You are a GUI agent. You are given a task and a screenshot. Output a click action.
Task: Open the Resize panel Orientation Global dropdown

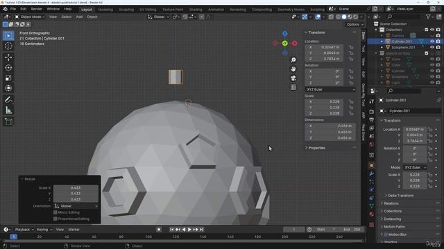tap(76, 206)
